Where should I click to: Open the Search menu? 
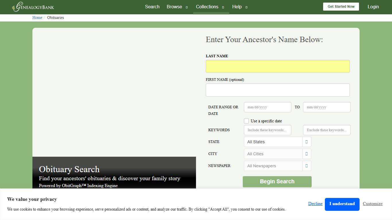click(152, 7)
